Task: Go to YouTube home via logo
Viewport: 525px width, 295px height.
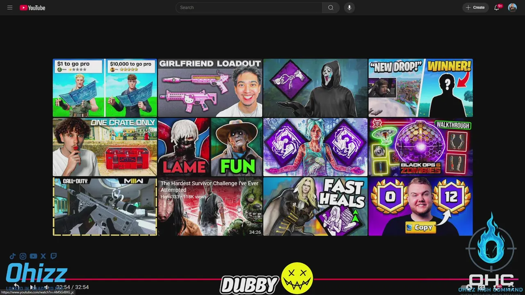Action: (x=32, y=7)
